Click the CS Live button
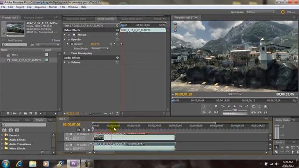 pos(288,12)
